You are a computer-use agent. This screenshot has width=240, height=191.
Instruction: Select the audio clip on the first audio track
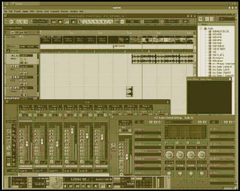pos(163,59)
